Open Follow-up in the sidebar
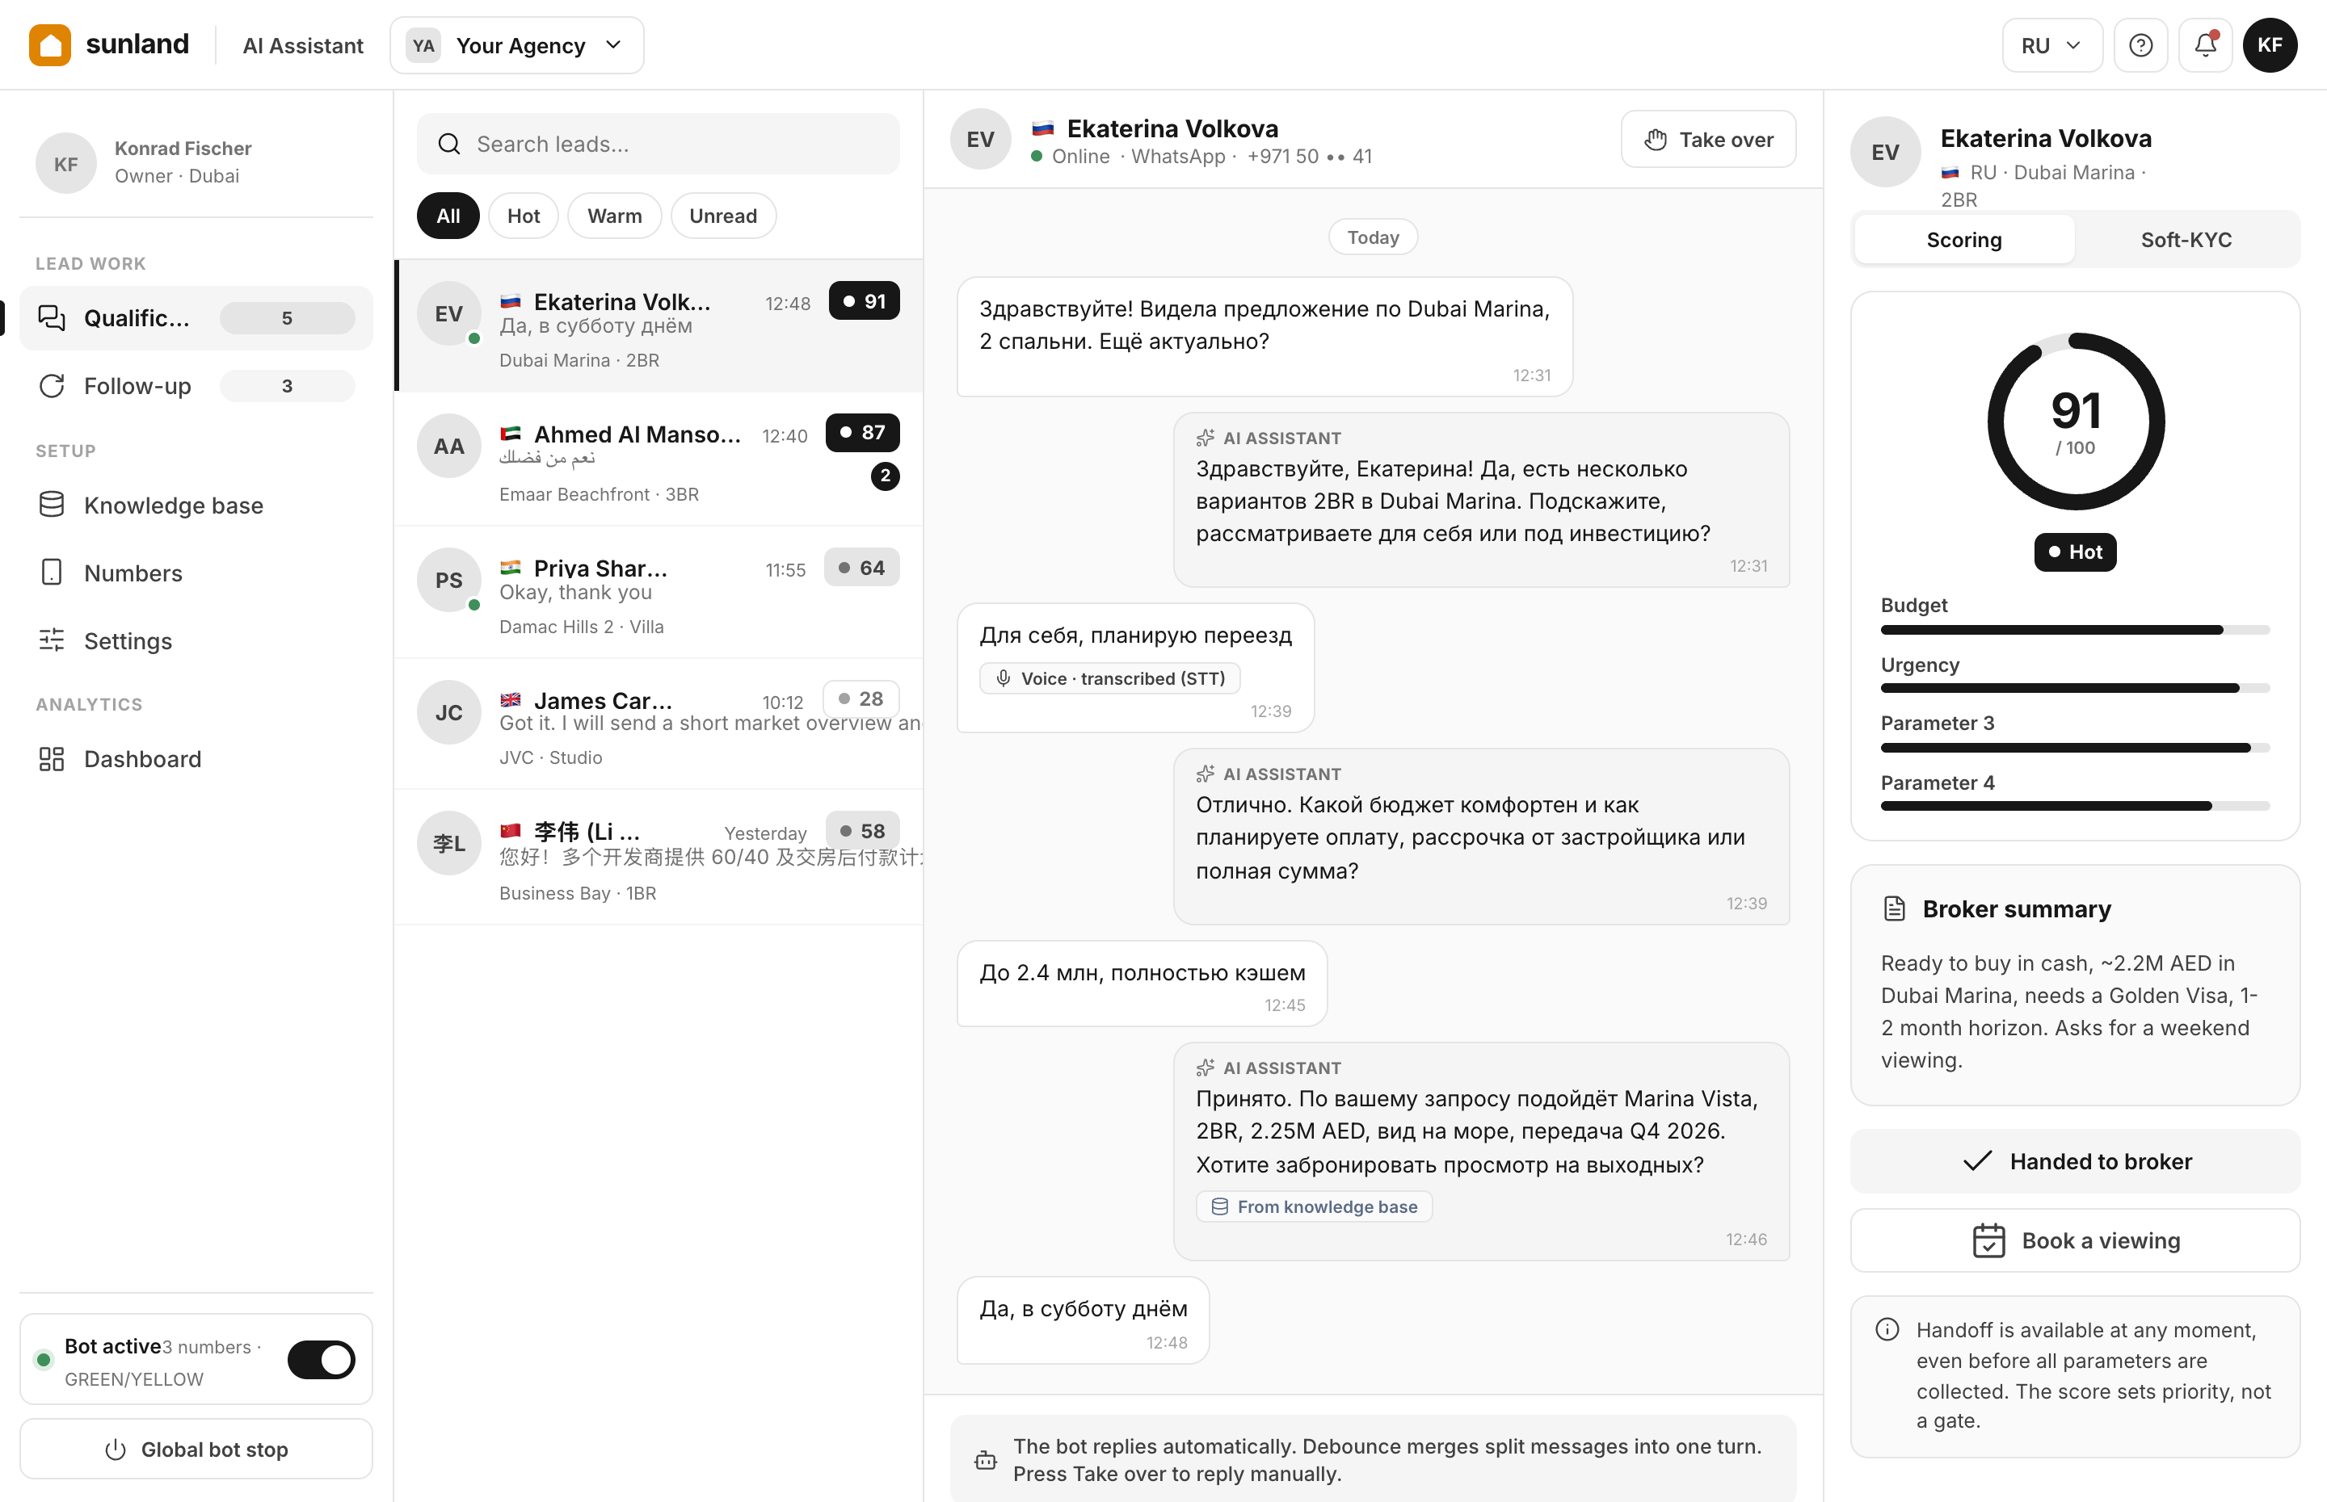This screenshot has width=2327, height=1502. coord(196,386)
